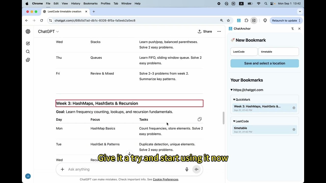
Task: Reload the current page
Action: coord(42,21)
